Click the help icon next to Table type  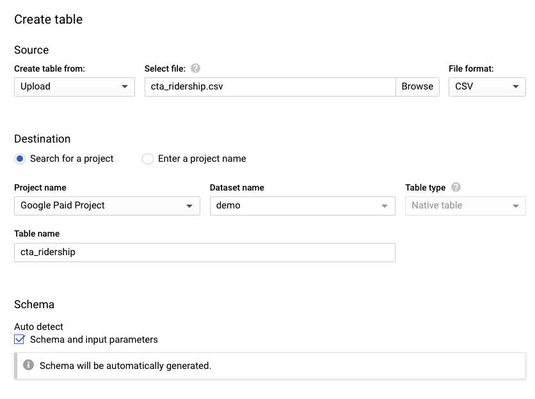[456, 187]
